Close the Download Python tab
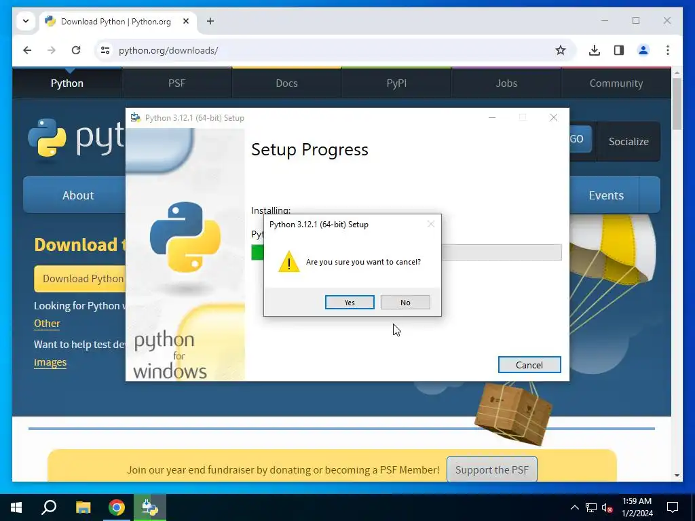Screen dimensions: 695x521 click(x=186, y=21)
